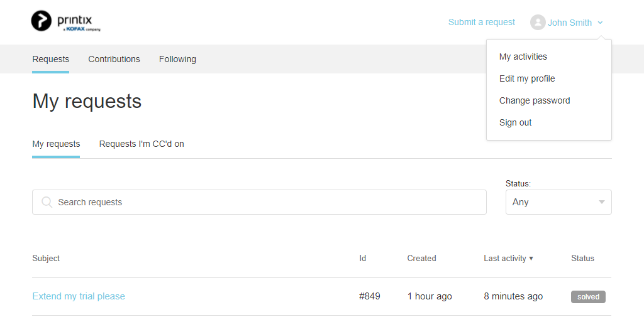Focus the Search requests input field
The height and width of the screenshot is (322, 644).
[264, 202]
